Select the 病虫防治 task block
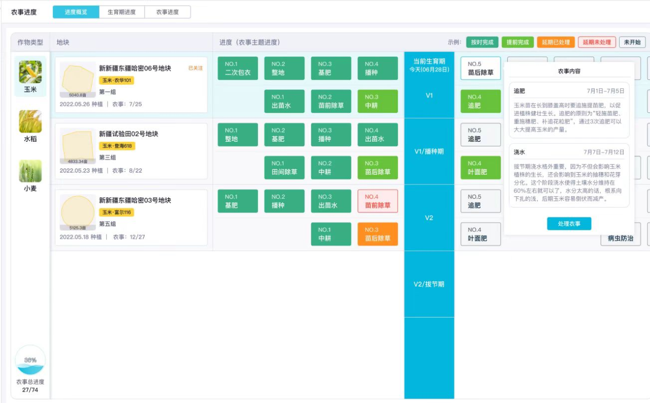 click(x=621, y=238)
